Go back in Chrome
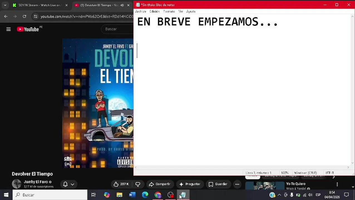The width and height of the screenshot is (355, 200). pos(6,16)
